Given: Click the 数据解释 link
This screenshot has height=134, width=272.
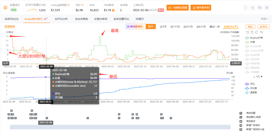Looking at the screenshot, I should [10, 27].
